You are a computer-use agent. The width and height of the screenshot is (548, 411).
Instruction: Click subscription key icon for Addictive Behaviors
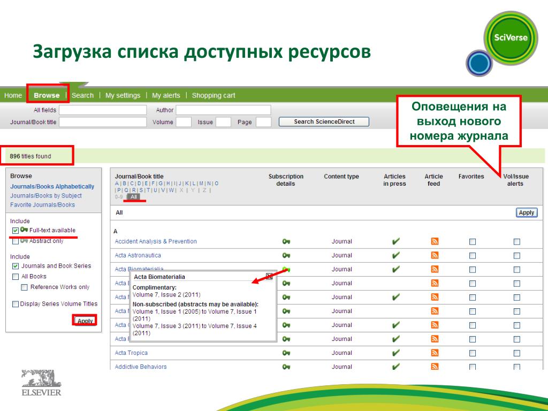click(x=286, y=367)
